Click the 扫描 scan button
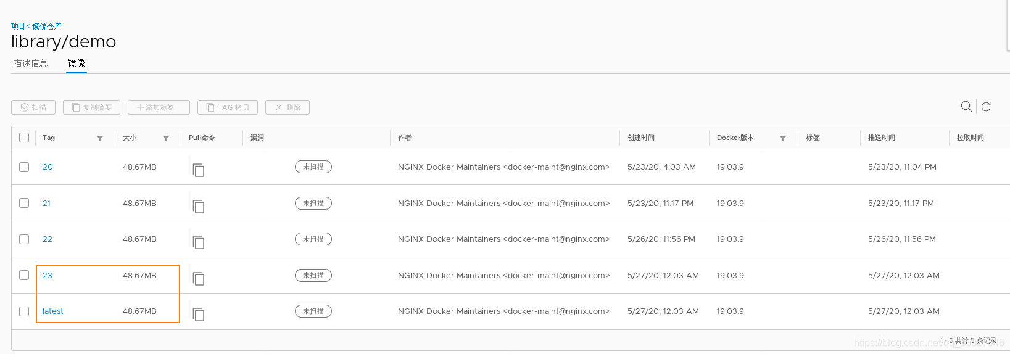The image size is (1010, 354). tap(33, 107)
